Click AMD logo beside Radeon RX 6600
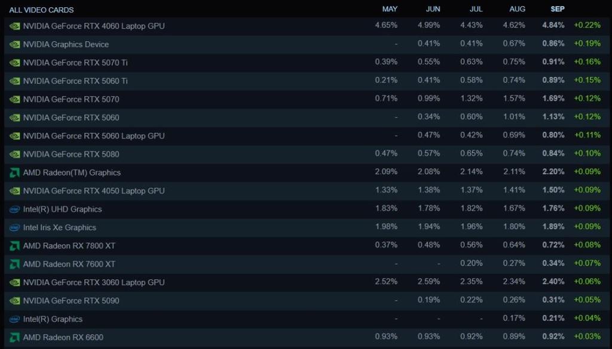Viewport: 612px width, 349px height. [15, 337]
